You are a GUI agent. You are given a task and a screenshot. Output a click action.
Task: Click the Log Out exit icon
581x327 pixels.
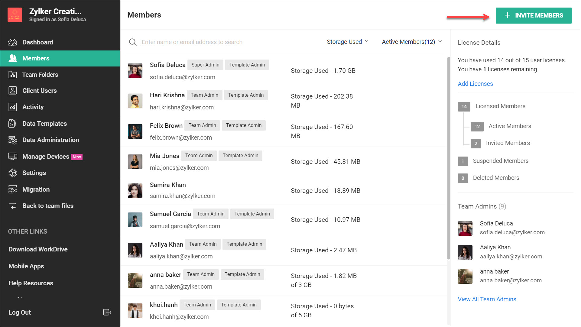pyautogui.click(x=107, y=312)
